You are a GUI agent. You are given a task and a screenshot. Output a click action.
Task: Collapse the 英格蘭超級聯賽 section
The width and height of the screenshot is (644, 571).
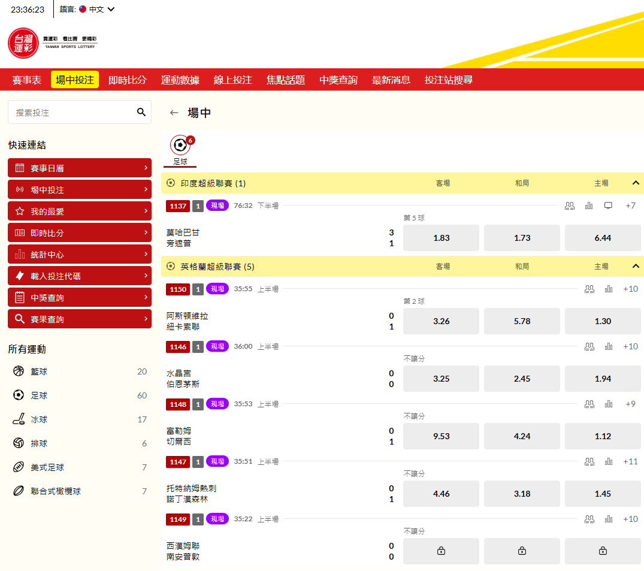tap(636, 266)
